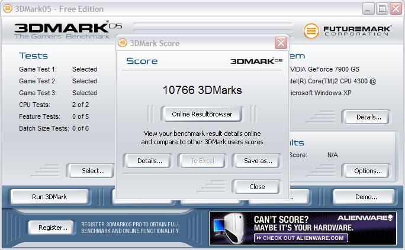Viewport: 405px width, 250px height.
Task: Close the 3DMark05 main window
Action: click(x=396, y=9)
